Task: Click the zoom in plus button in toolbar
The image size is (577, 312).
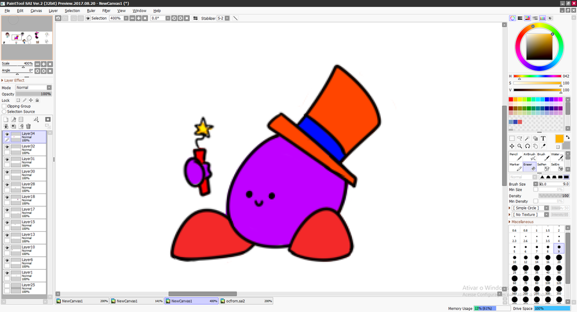Action: [x=138, y=18]
